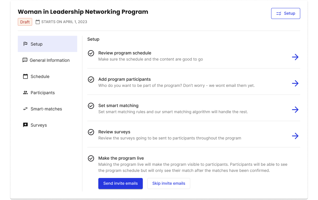Switch to Participants sidebar tab
318x200 pixels.
[x=43, y=93]
